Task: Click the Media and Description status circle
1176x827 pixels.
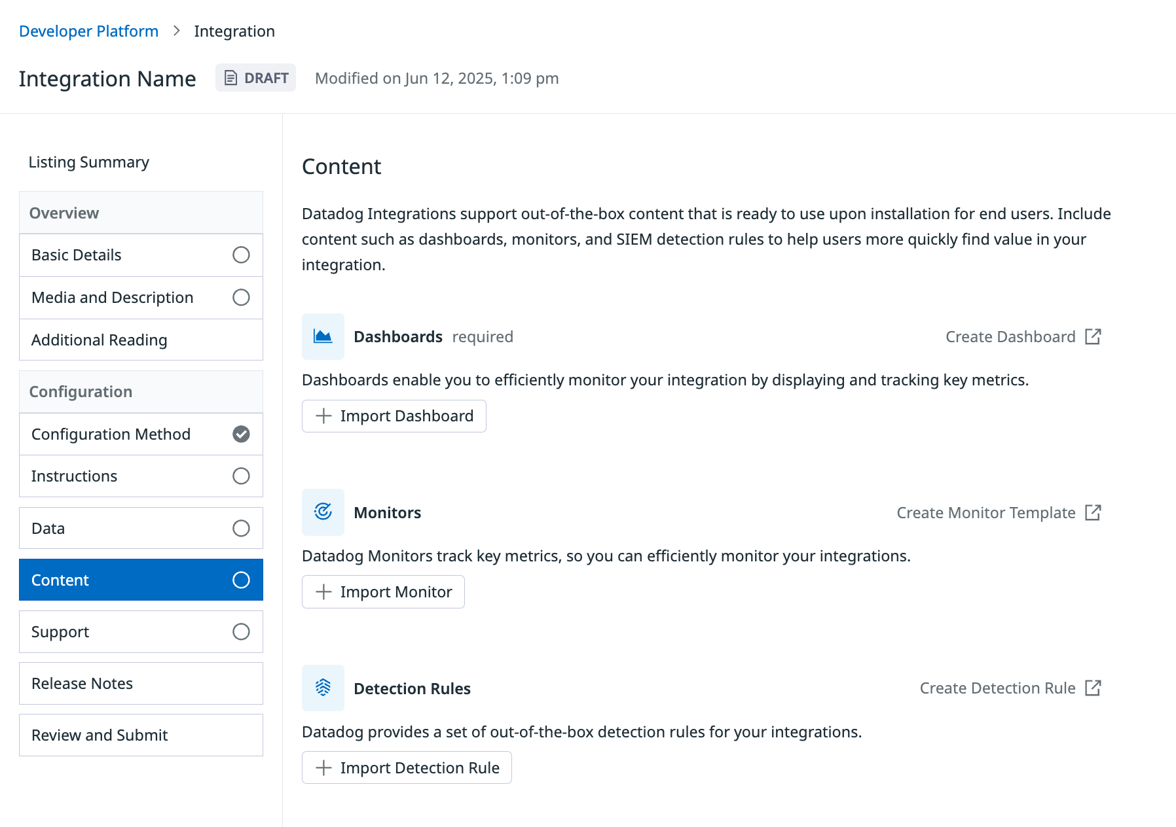Action: click(x=241, y=297)
